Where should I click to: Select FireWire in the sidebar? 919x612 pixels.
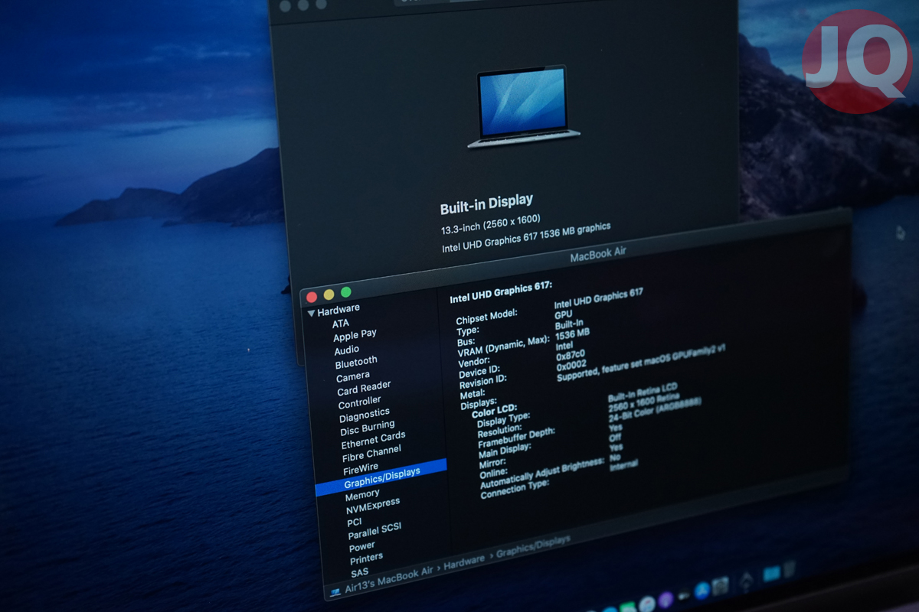tap(361, 468)
